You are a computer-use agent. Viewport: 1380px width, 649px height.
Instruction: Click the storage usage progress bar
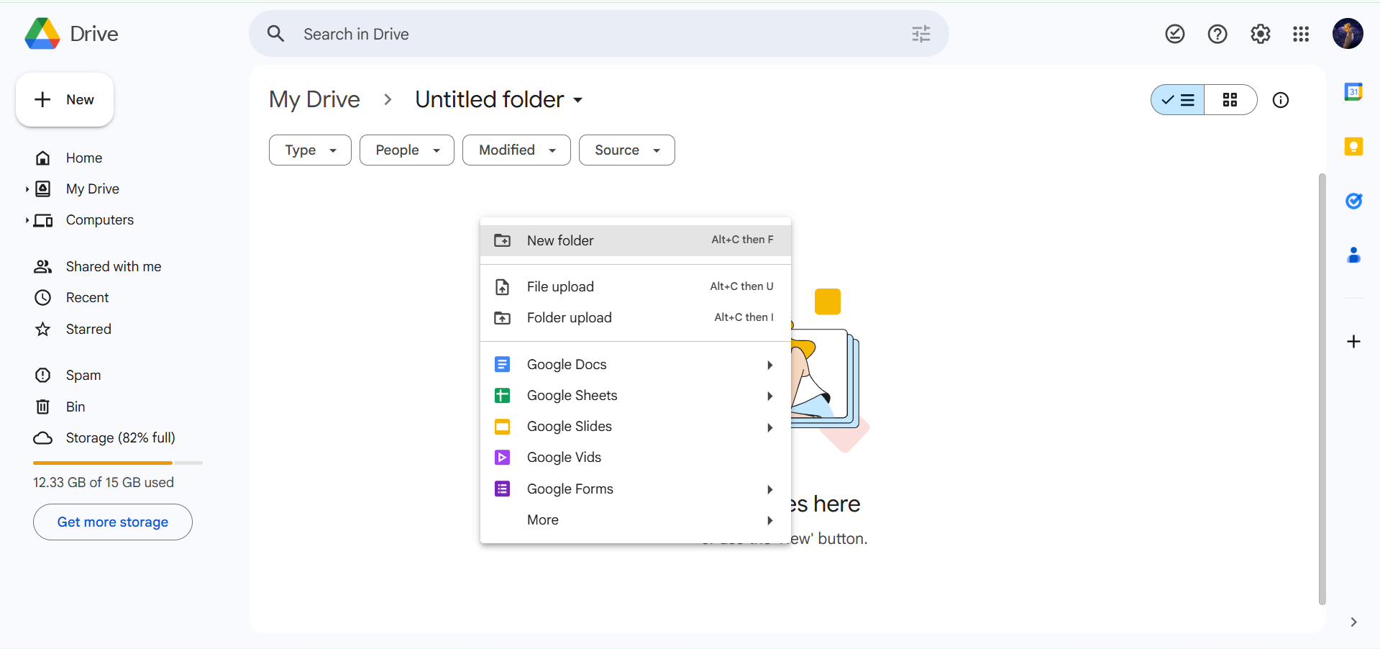coord(118,463)
